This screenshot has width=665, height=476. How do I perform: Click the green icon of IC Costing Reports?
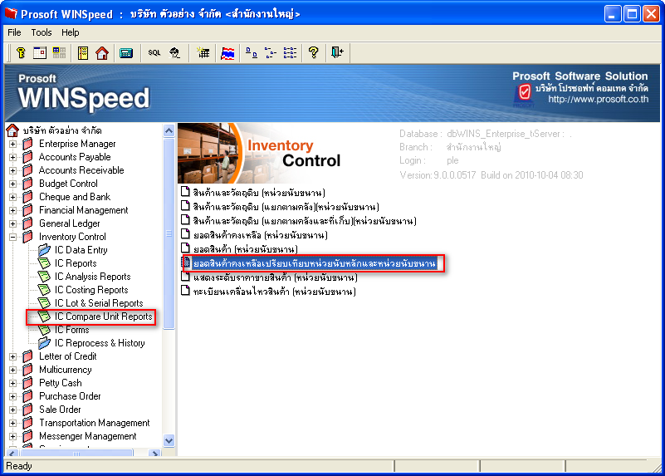click(44, 290)
